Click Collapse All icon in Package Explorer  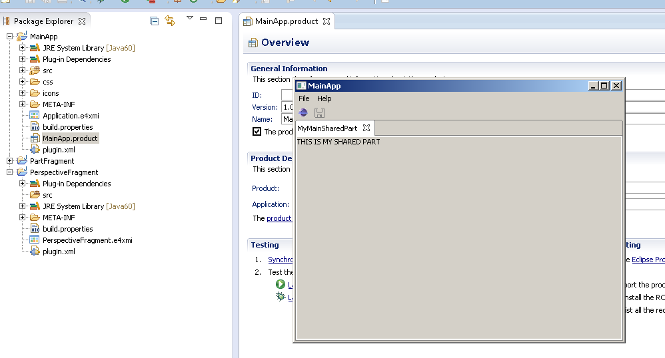point(155,21)
